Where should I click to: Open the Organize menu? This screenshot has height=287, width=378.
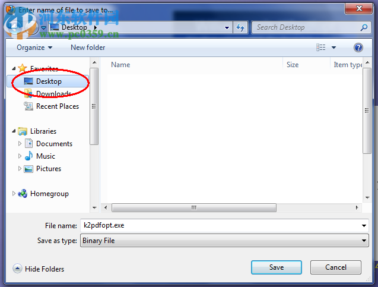(34, 48)
